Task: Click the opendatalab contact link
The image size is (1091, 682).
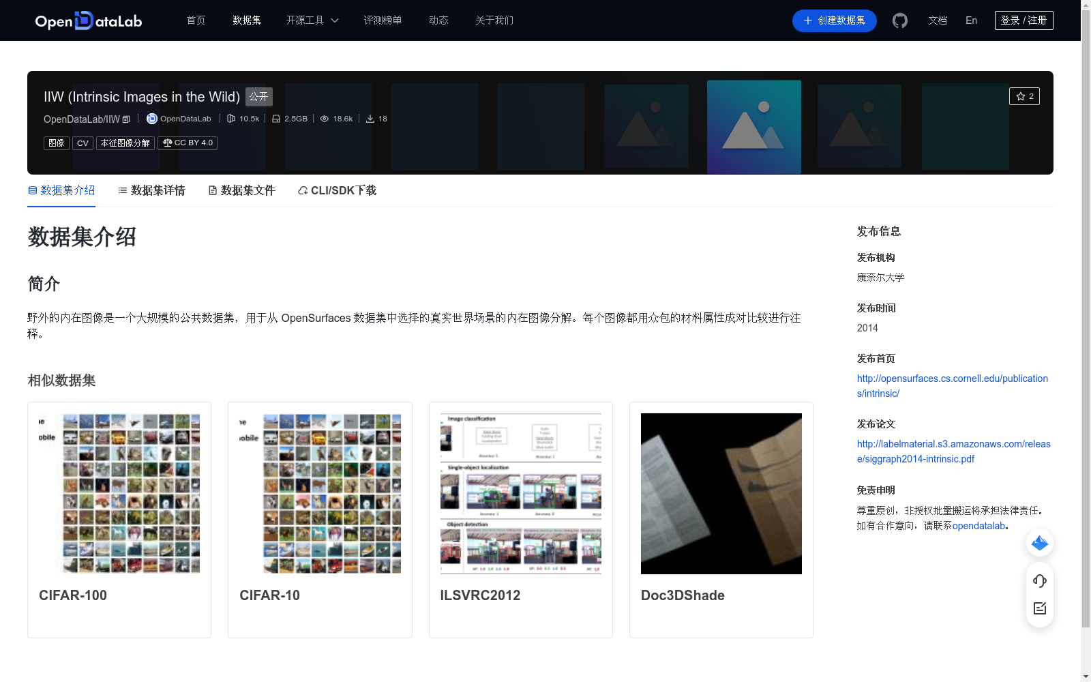Action: [978, 526]
